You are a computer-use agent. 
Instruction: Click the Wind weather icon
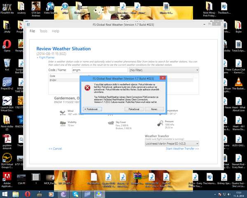tap(62, 112)
